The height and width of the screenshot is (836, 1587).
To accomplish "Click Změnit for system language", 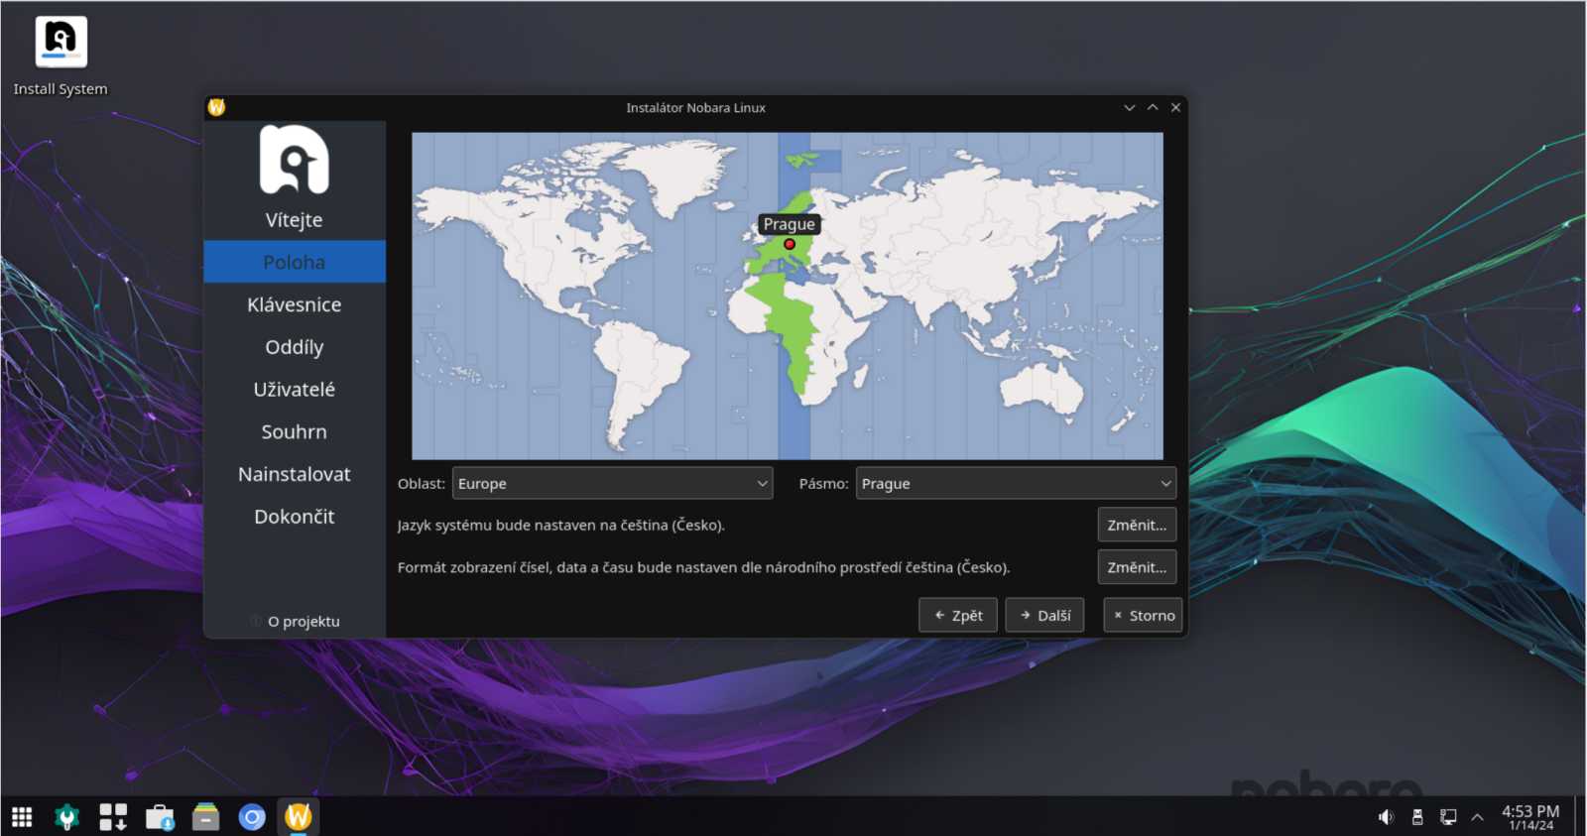I will coord(1137,525).
